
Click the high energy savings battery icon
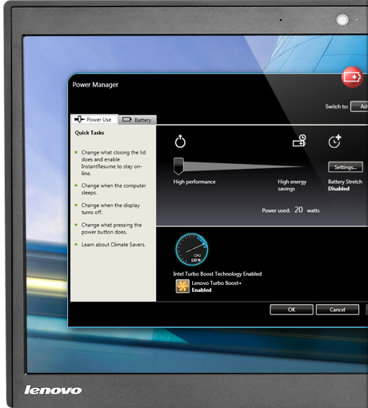click(x=299, y=141)
